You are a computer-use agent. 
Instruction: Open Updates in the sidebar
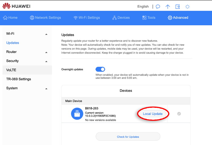[12, 43]
